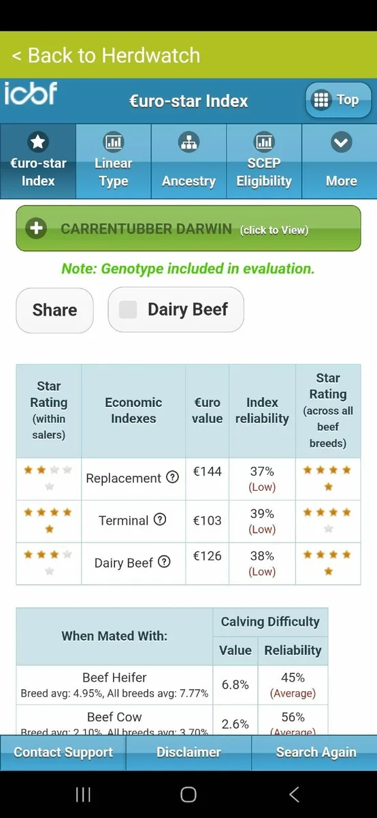Open the Ancestry tab

188,161
